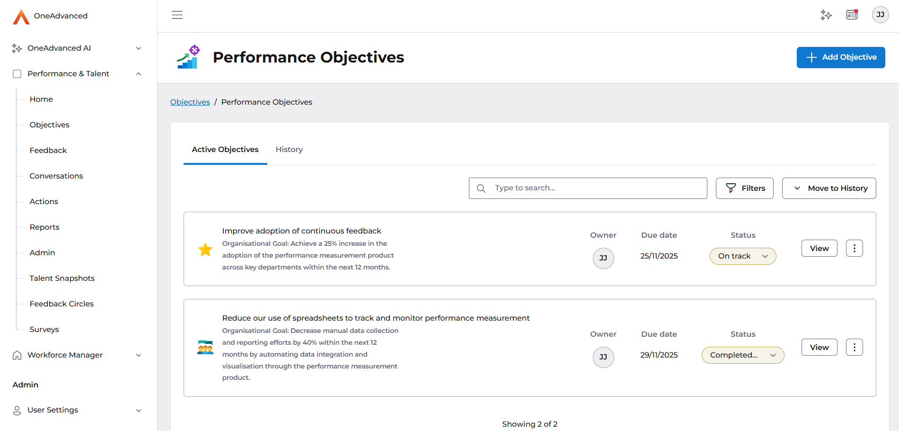Open kebab menu for continuous feedback objective
Image resolution: width=899 pixels, height=431 pixels.
point(854,248)
